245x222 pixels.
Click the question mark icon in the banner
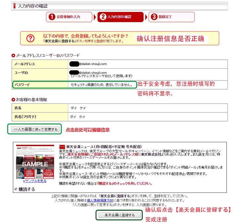click(x=30, y=38)
